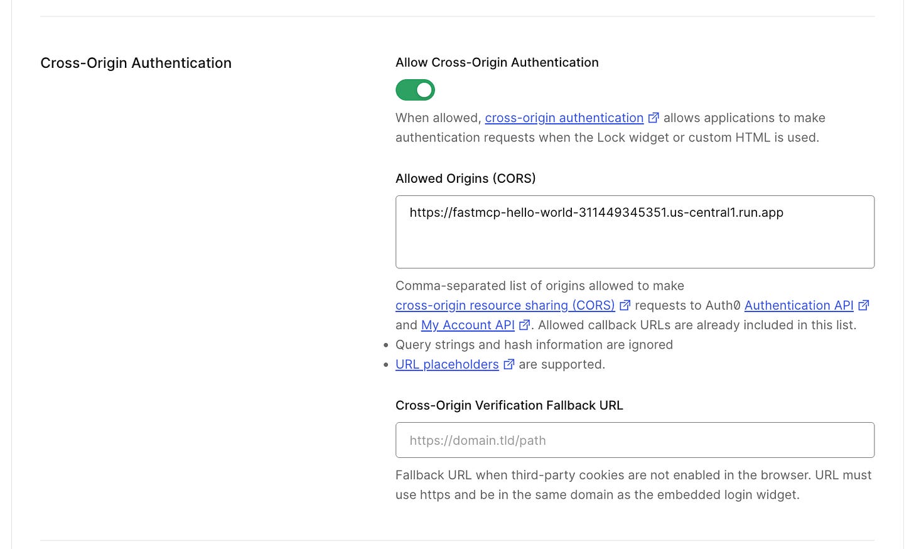This screenshot has height=549, width=914.
Task: Click external-link icon beside URL placeholders
Action: pos(508,364)
